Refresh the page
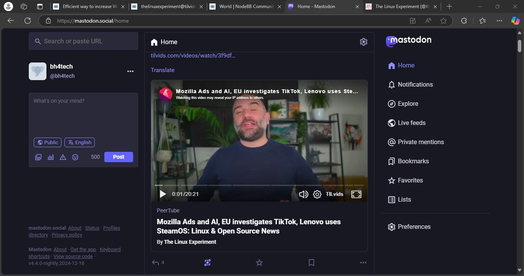The height and width of the screenshot is (276, 524). click(x=27, y=21)
